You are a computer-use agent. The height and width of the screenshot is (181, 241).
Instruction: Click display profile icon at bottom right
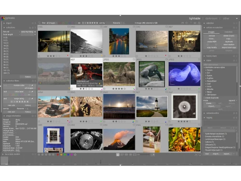tap(200, 154)
